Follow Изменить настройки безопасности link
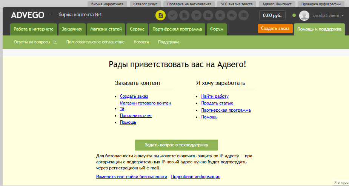This screenshot has width=349, height=186. (132, 177)
